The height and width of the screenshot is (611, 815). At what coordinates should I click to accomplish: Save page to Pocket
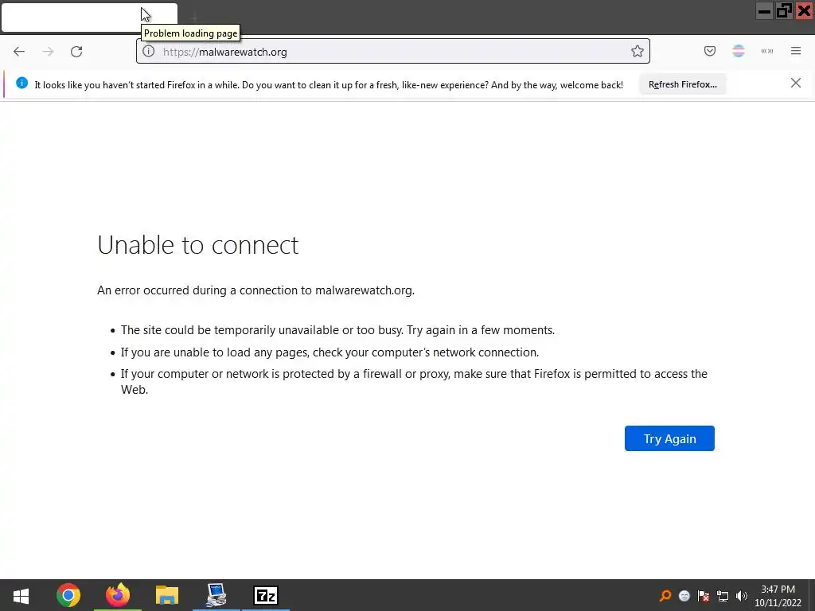click(x=710, y=51)
